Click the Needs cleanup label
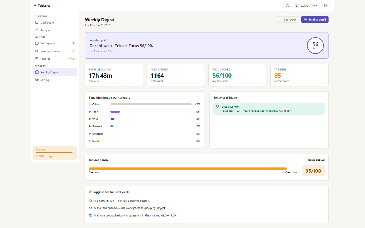 click(x=316, y=160)
